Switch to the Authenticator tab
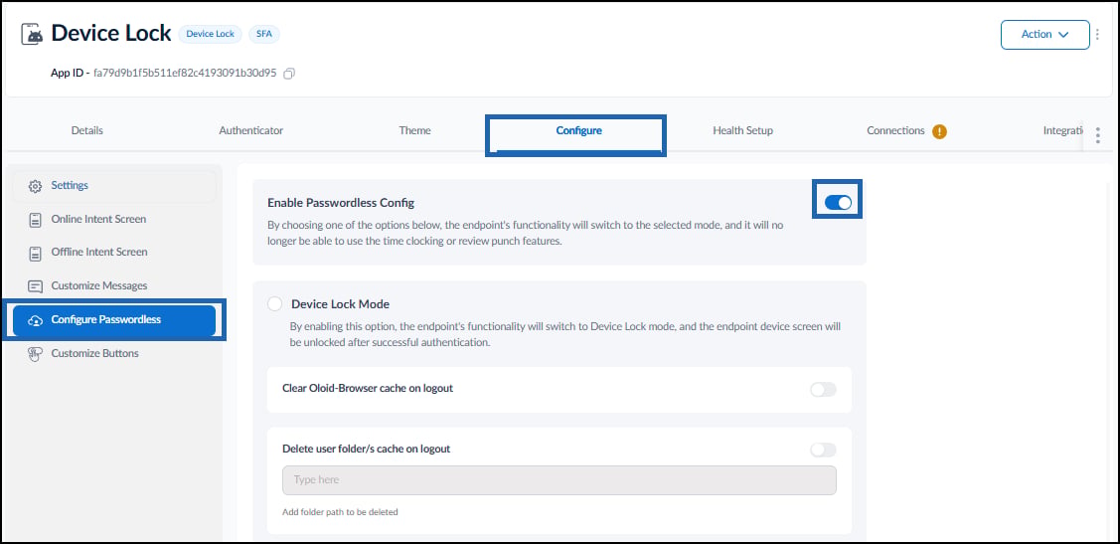Viewport: 1120px width, 544px height. click(x=250, y=131)
